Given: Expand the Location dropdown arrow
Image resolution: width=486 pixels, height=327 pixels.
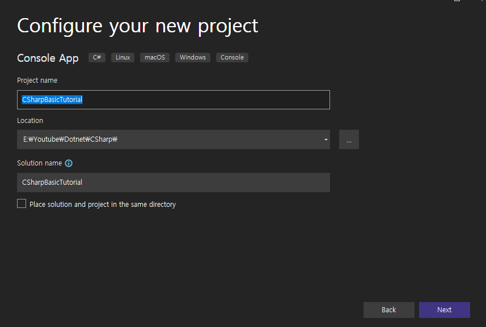Looking at the screenshot, I should [326, 139].
